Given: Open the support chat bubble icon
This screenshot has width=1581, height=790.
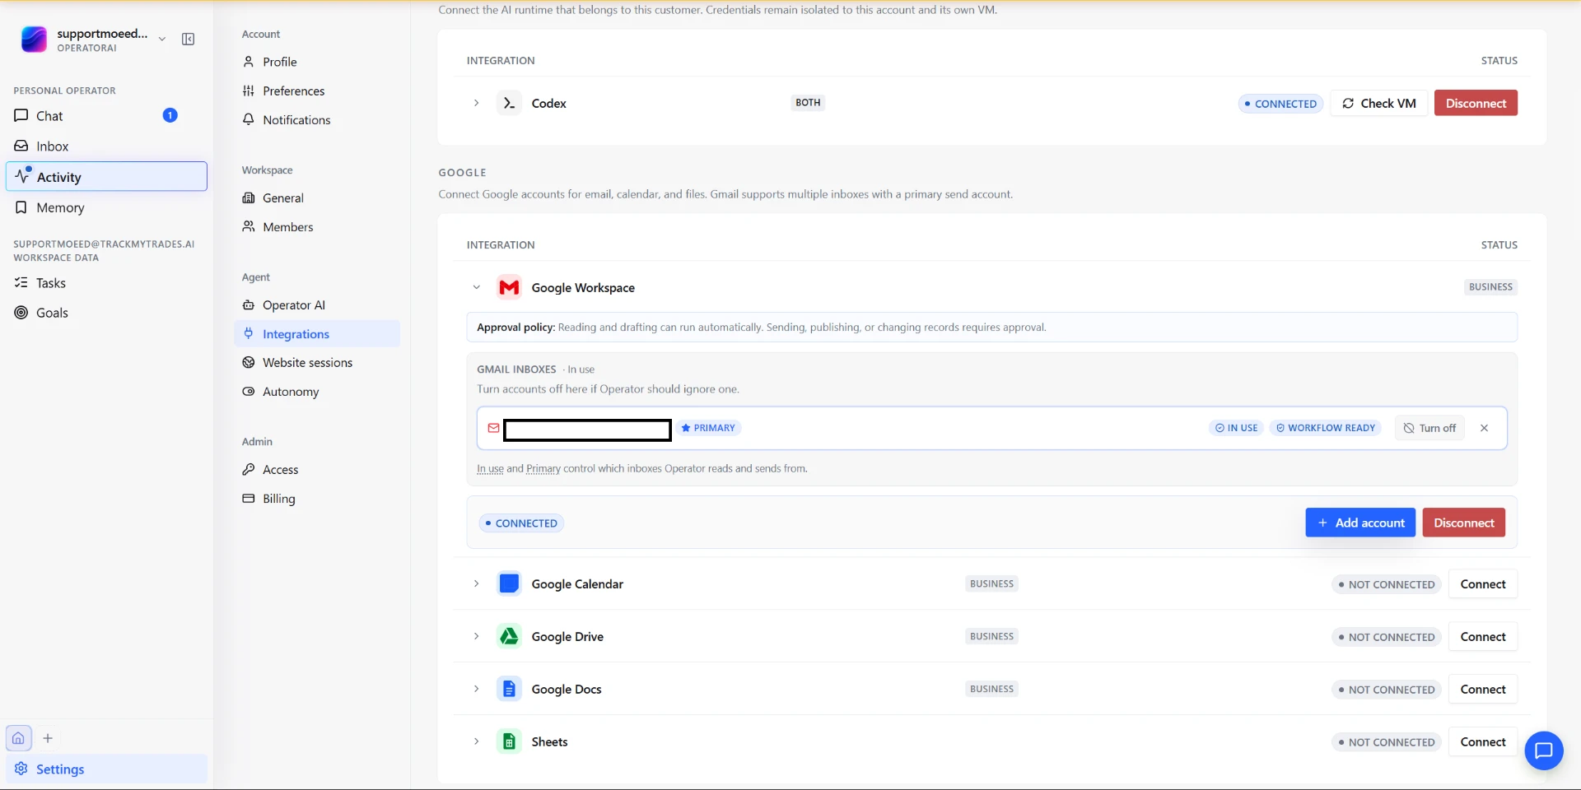Looking at the screenshot, I should click(x=1543, y=750).
